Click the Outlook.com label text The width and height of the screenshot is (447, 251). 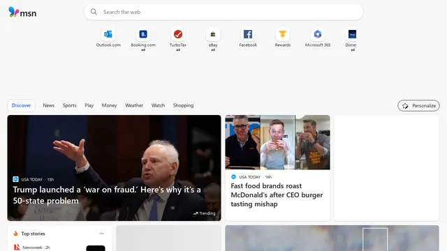click(108, 45)
